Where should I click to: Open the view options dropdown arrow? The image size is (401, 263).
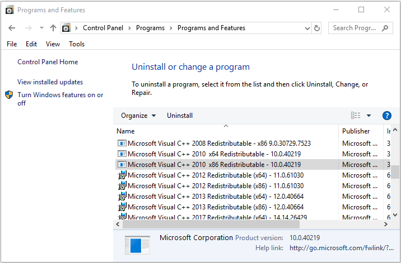[369, 116]
